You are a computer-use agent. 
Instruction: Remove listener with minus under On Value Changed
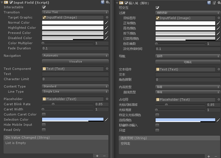[x=104, y=156]
